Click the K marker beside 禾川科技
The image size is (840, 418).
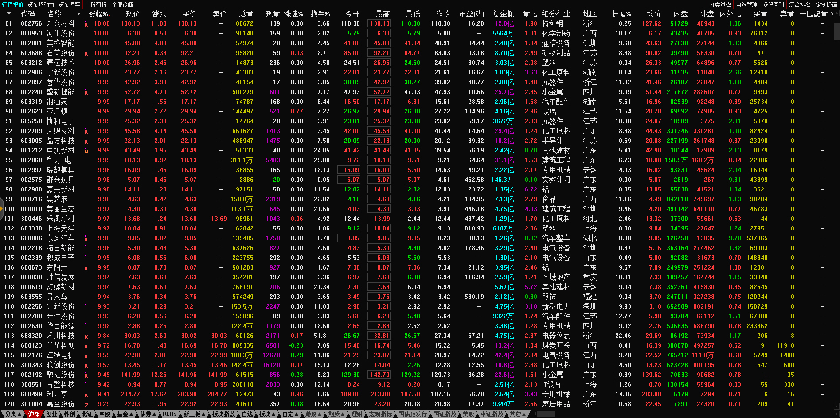(x=86, y=336)
